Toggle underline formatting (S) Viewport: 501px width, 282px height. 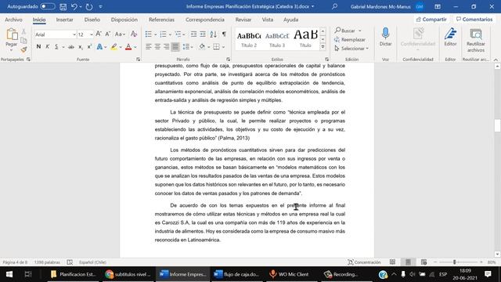[56, 47]
